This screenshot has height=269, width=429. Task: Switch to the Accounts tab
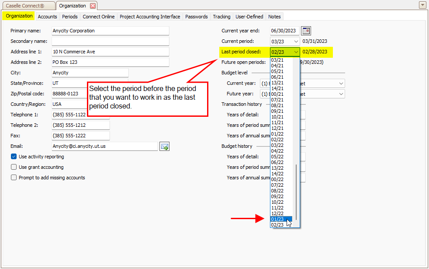[x=47, y=17]
